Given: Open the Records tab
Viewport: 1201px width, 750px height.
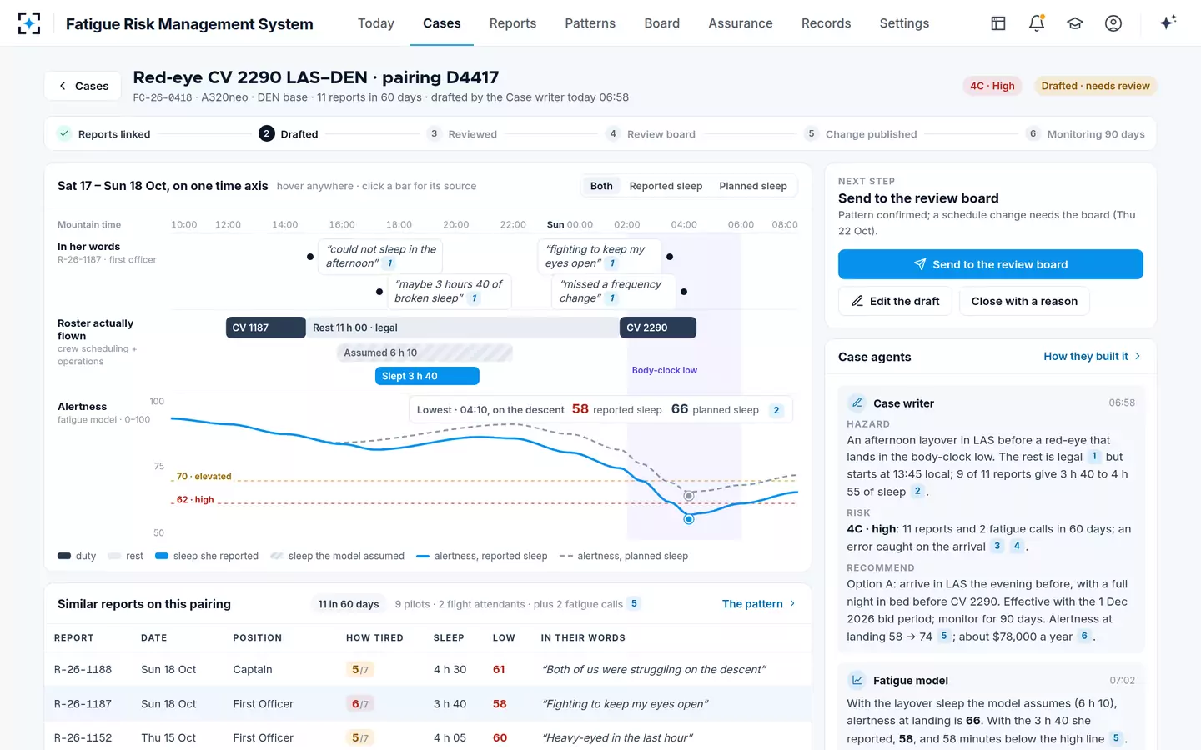Looking at the screenshot, I should tap(827, 23).
